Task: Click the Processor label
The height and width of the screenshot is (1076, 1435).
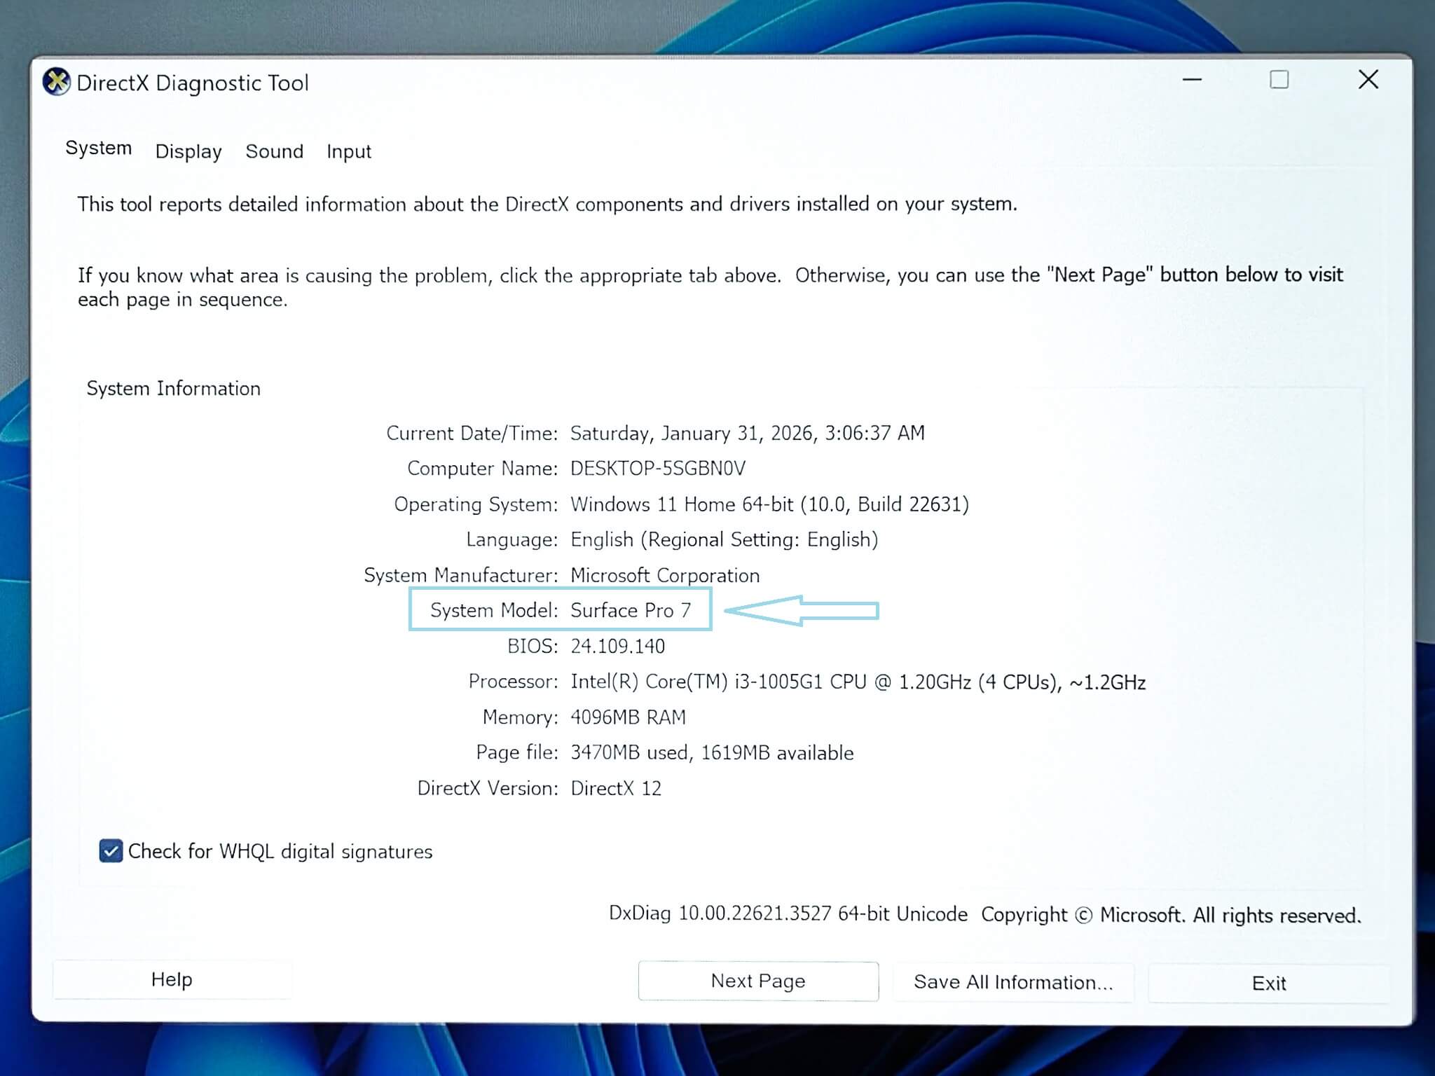Action: pos(514,682)
